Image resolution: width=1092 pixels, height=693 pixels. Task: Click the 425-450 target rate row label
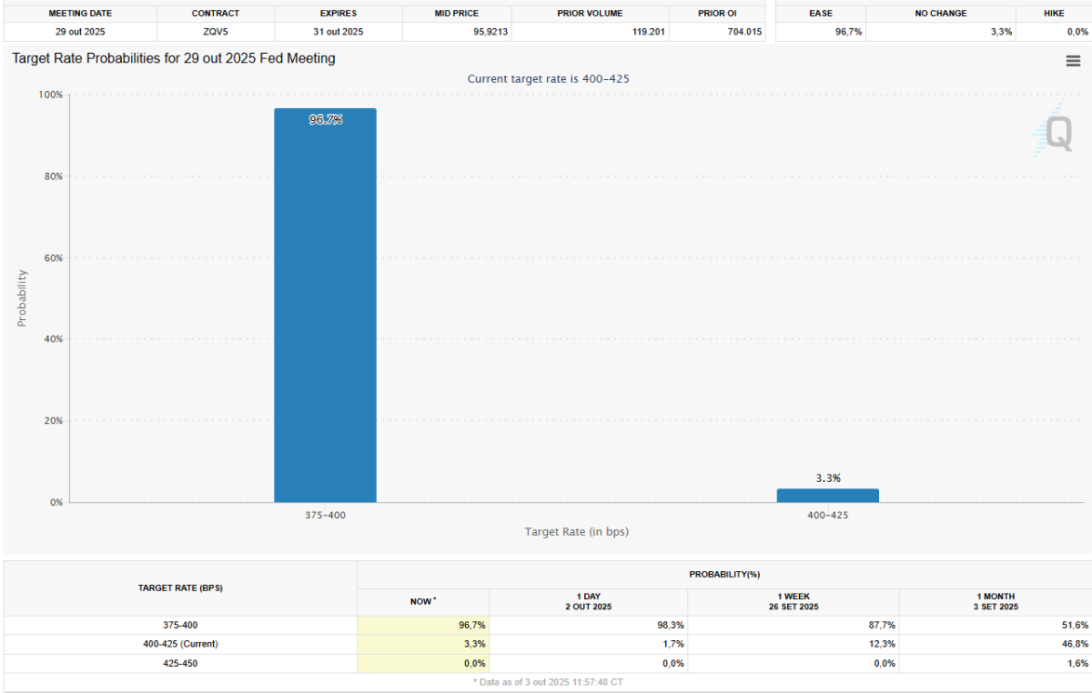tap(180, 663)
